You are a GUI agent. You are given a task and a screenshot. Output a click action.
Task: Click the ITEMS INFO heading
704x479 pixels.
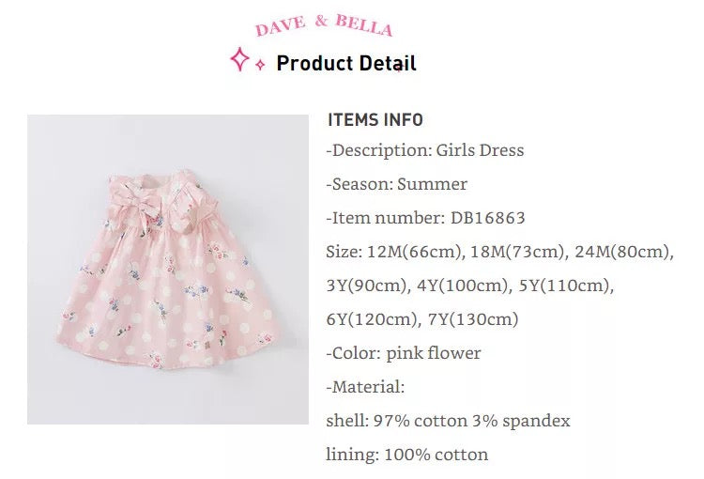[375, 120]
